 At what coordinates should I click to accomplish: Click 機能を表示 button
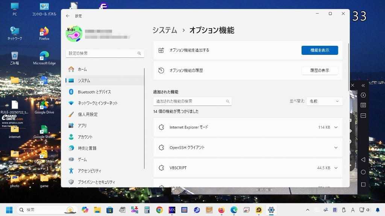coord(320,50)
